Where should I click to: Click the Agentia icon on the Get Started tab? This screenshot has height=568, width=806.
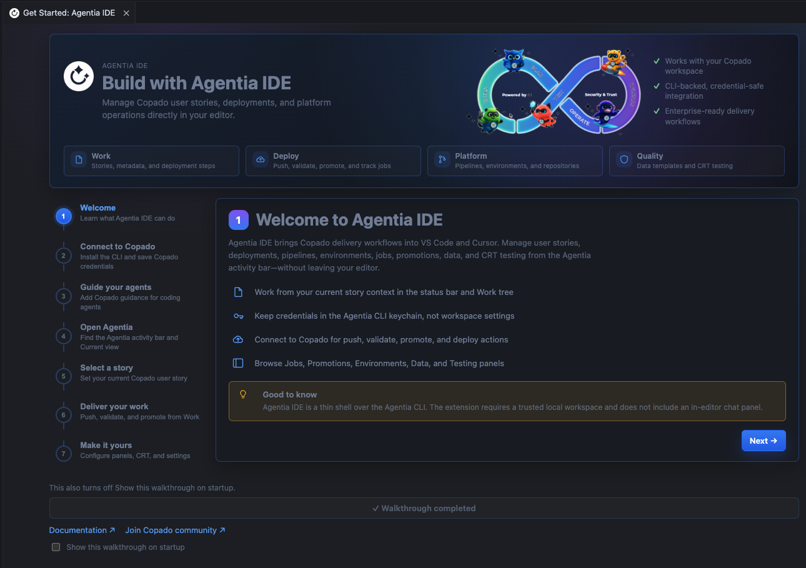coord(14,12)
